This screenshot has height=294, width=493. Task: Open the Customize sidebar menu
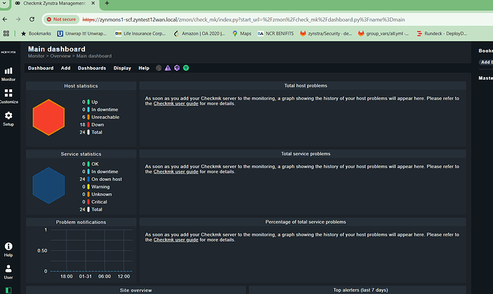9,97
